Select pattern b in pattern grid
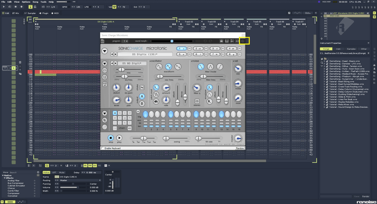Viewport: 377px width, 204px height. click(120, 113)
